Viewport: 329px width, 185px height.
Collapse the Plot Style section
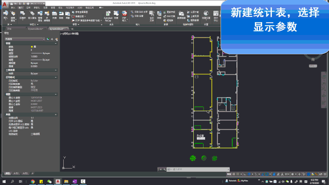click(56, 78)
